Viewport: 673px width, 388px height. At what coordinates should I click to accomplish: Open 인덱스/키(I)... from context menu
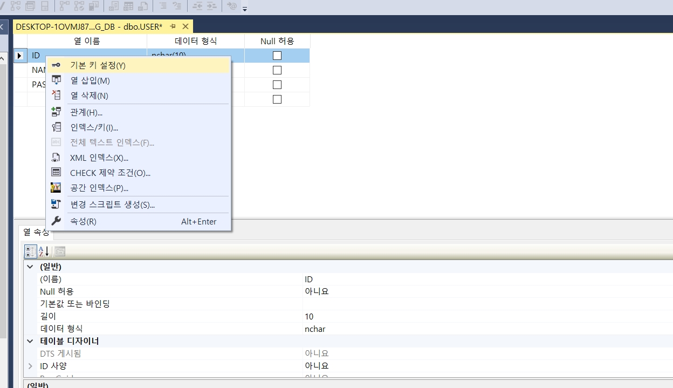(139, 127)
